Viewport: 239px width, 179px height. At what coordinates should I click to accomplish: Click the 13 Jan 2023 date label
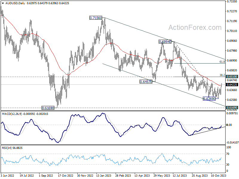click(104, 176)
